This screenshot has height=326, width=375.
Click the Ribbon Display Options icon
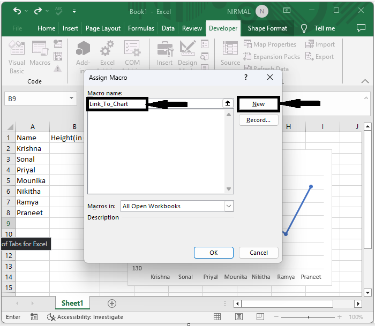pyautogui.click(x=287, y=10)
